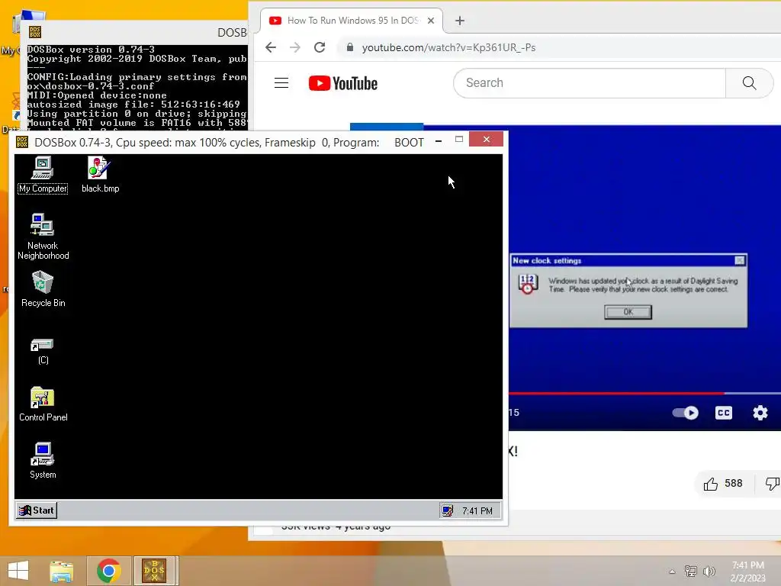Open the Control Panel shortcut
Viewport: 781px width, 586px height.
pos(43,404)
